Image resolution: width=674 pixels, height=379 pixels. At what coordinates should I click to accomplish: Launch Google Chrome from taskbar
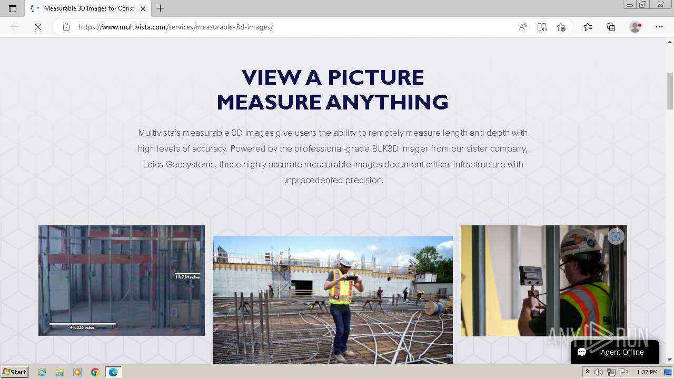point(95,372)
